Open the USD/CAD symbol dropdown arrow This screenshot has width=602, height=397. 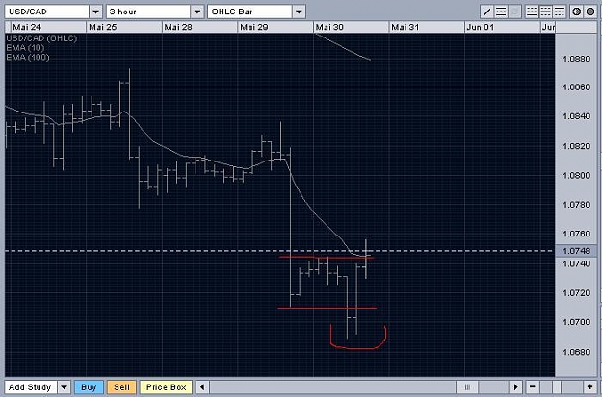(x=96, y=12)
